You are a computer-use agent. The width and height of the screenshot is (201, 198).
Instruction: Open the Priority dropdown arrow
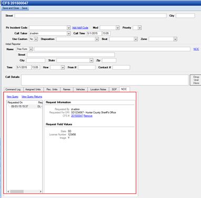139,28
